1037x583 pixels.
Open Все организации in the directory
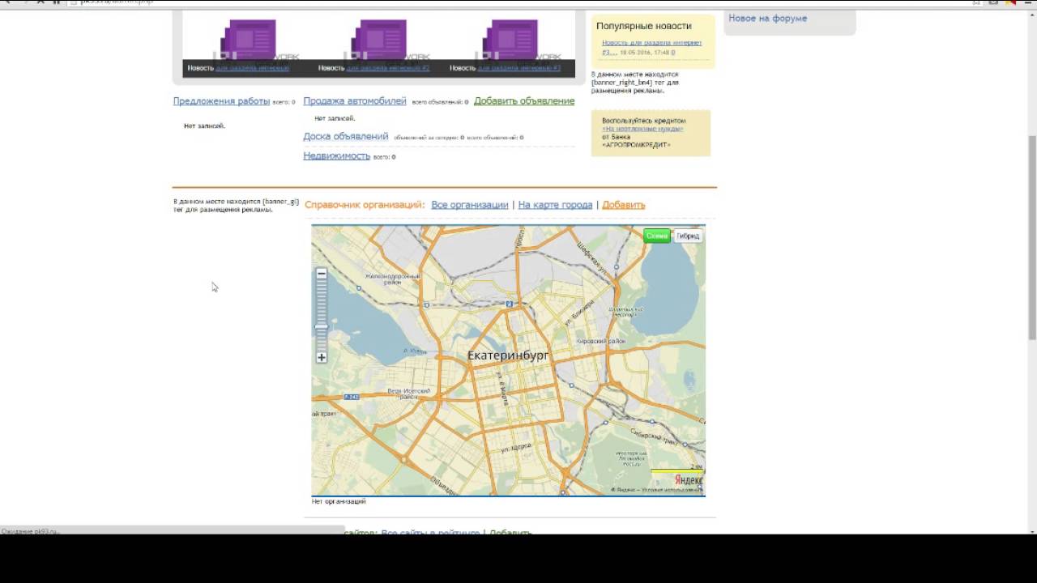tap(470, 205)
